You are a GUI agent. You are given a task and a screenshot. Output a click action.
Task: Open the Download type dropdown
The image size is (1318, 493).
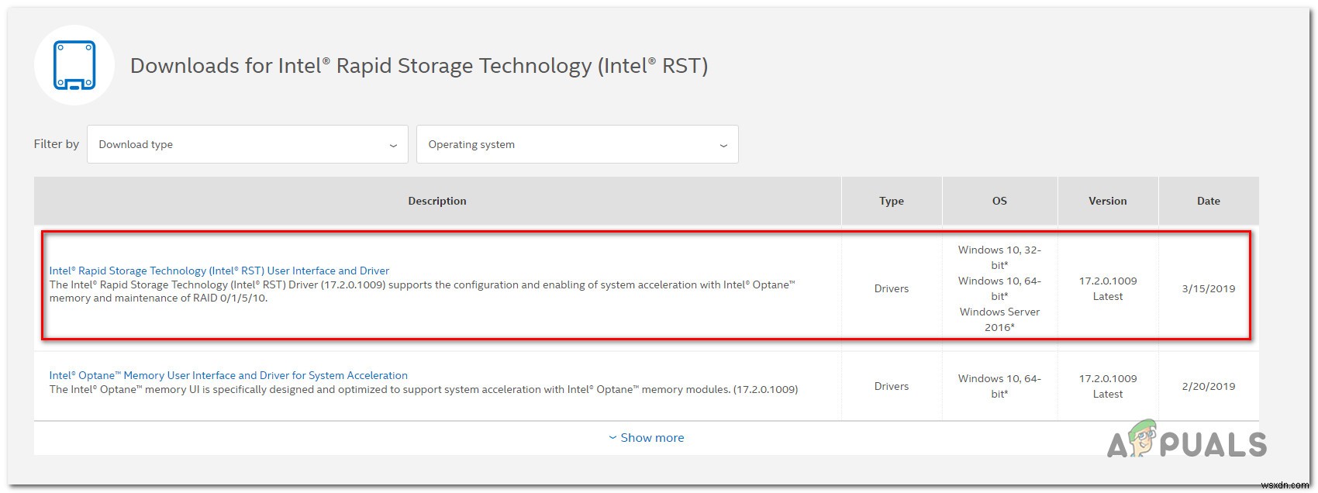[247, 144]
